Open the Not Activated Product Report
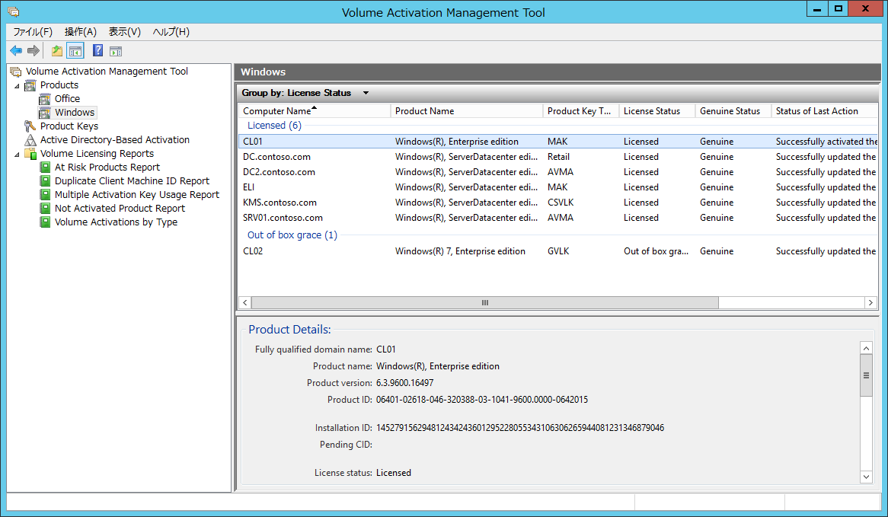Image resolution: width=888 pixels, height=517 pixels. 120,209
